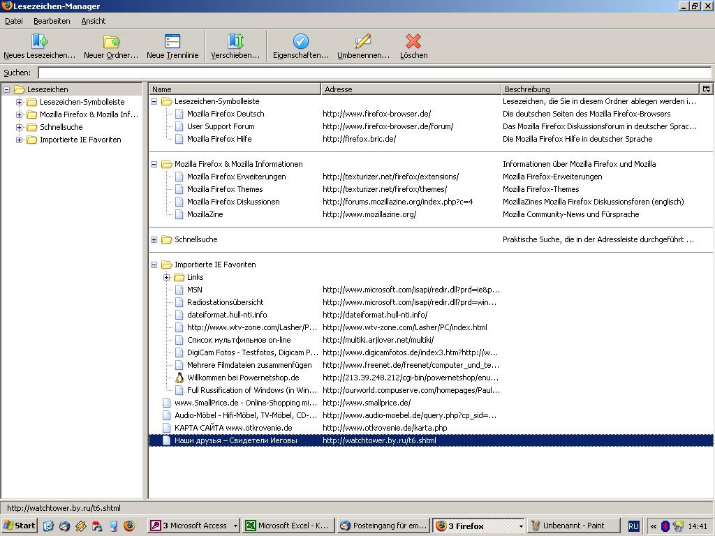Open Eigenschaften toolbar icon

pyautogui.click(x=300, y=41)
